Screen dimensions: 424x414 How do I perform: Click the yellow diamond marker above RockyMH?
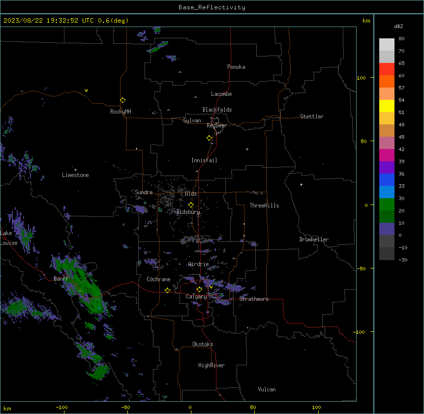[123, 100]
